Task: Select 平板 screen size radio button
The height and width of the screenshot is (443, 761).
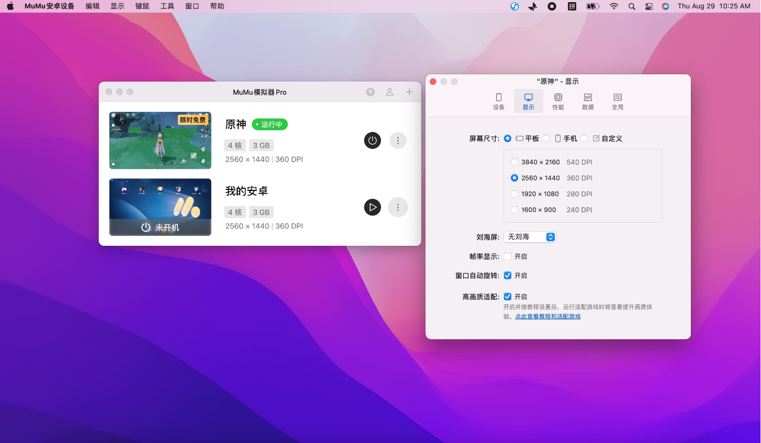Action: [x=508, y=139]
